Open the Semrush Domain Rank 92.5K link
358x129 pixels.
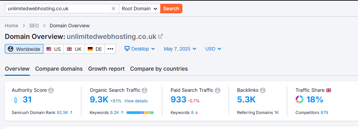[x=63, y=113]
